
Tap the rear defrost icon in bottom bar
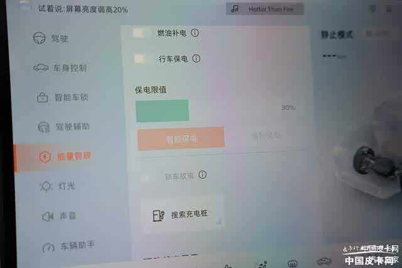click(x=293, y=264)
